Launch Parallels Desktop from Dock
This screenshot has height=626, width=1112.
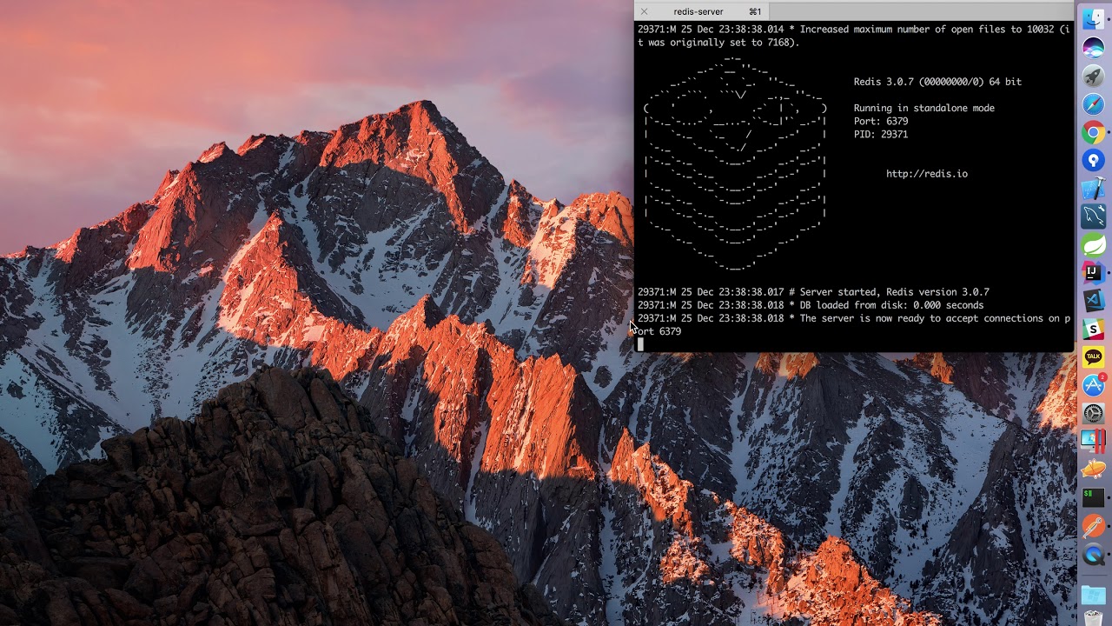[1094, 441]
